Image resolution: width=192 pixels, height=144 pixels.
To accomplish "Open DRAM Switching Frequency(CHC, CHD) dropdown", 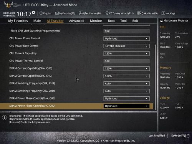I will click(126, 91).
